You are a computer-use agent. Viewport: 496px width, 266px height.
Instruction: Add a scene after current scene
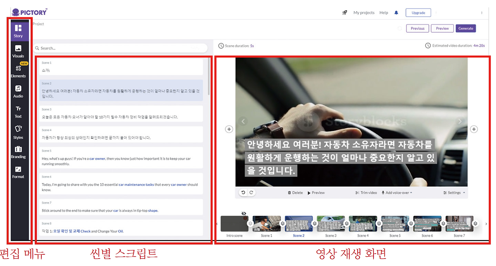474,129
